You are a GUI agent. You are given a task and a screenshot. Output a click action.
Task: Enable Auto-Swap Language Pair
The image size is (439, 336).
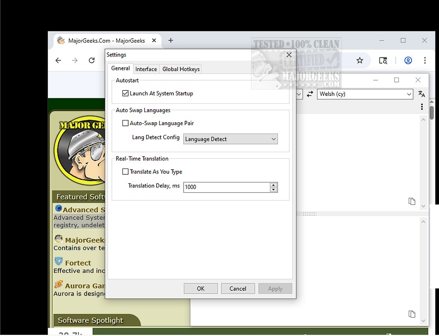click(125, 123)
